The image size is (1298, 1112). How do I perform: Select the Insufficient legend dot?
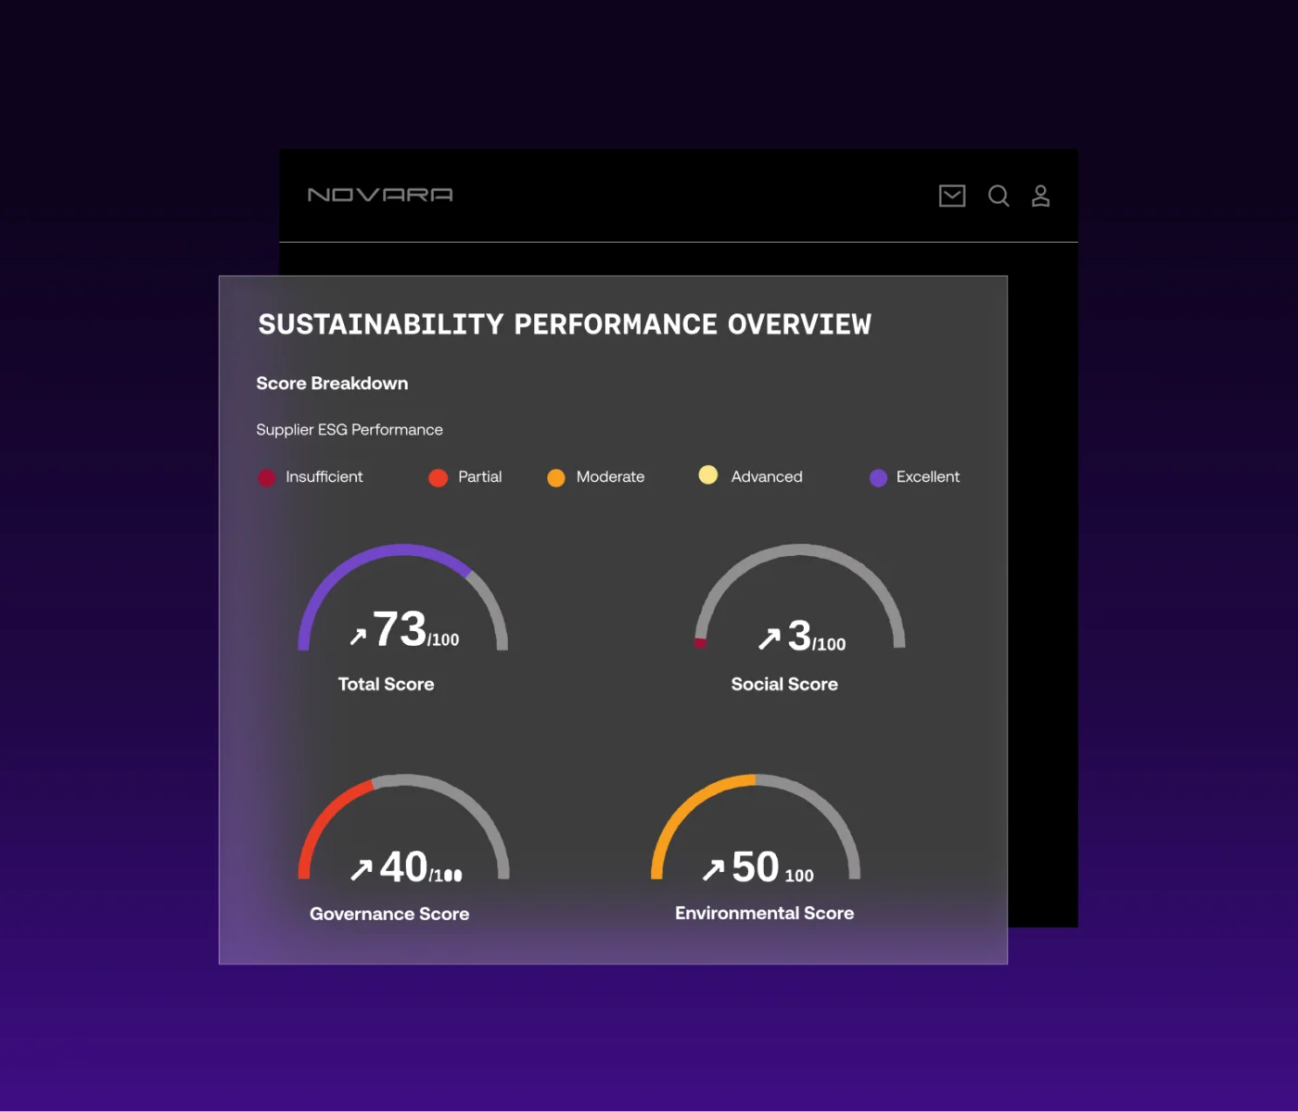pyautogui.click(x=266, y=477)
